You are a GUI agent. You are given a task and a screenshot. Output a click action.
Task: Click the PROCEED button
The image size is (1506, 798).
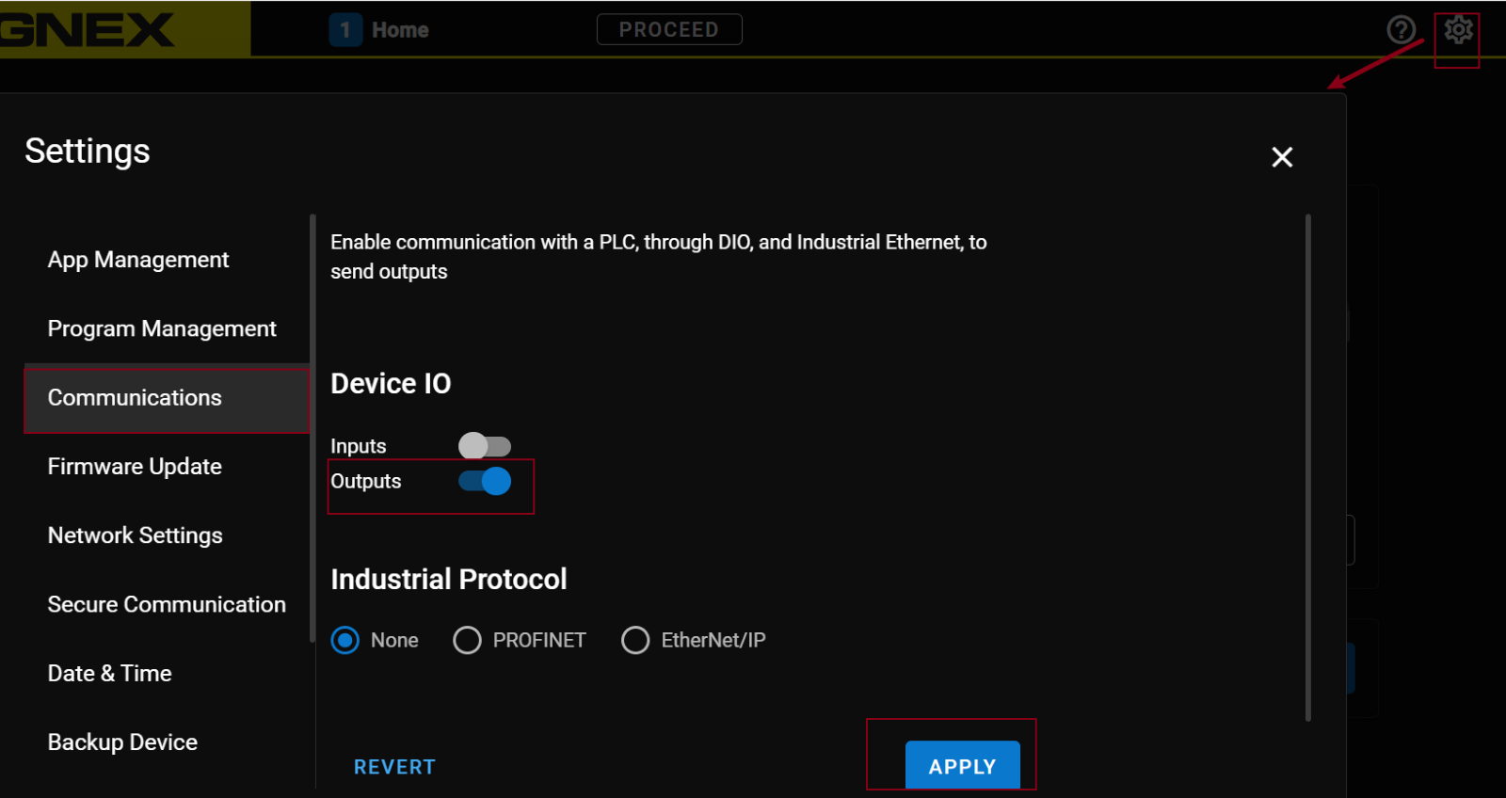tap(669, 30)
